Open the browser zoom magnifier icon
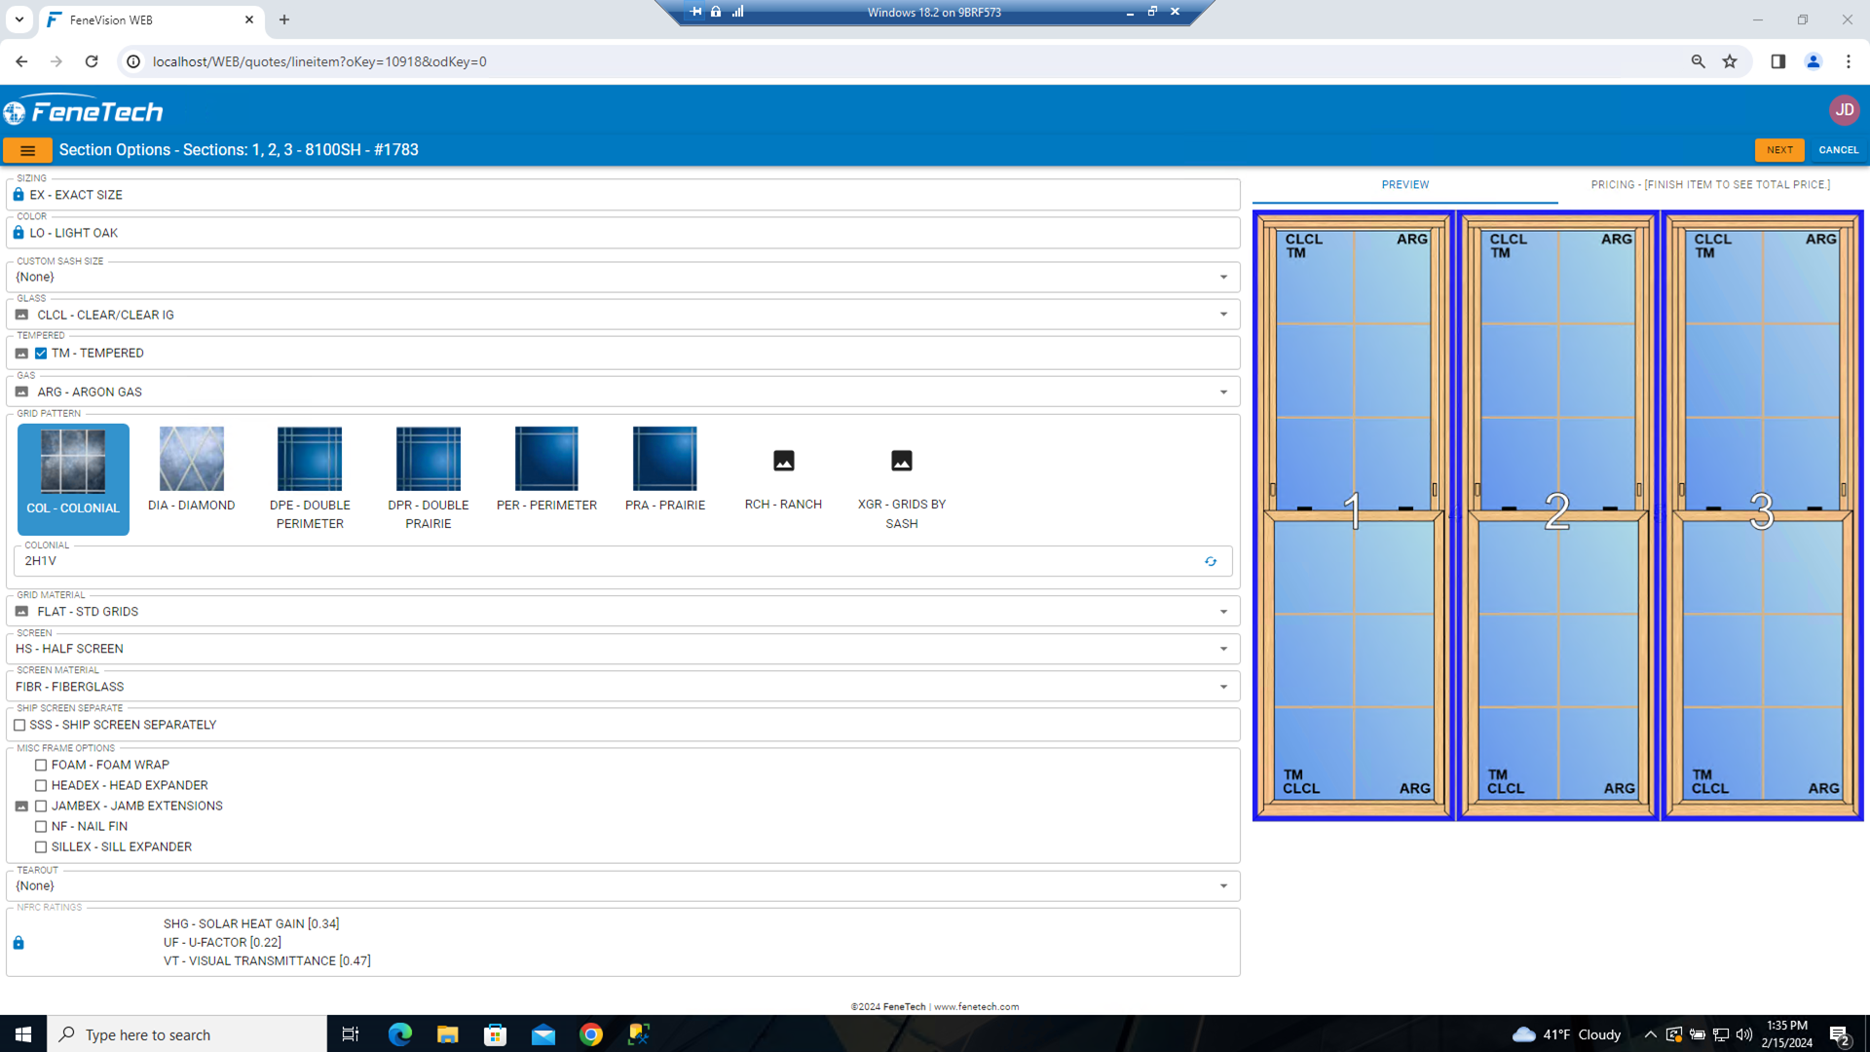Viewport: 1870px width, 1052px height. point(1698,61)
